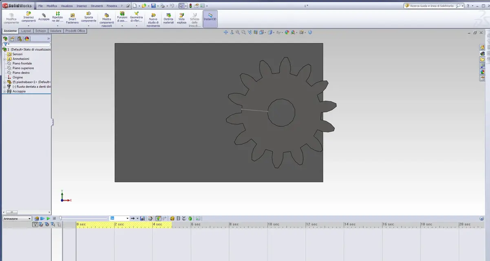
Task: Click the Rebuild traffic light icon
Action: pyautogui.click(x=190, y=6)
